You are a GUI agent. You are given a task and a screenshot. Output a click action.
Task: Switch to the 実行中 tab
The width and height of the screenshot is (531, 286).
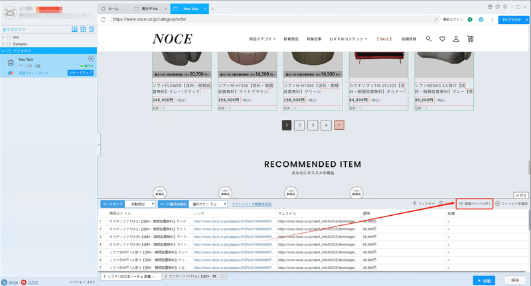[151, 9]
